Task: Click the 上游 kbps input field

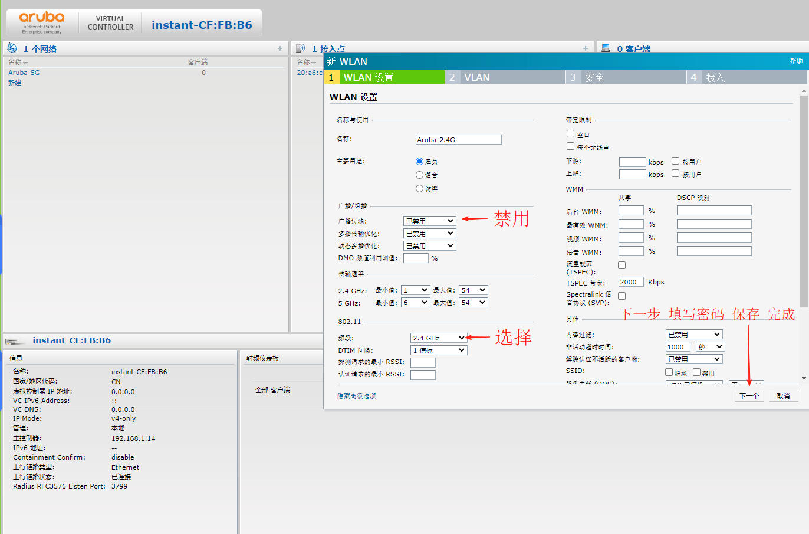Action: [632, 174]
